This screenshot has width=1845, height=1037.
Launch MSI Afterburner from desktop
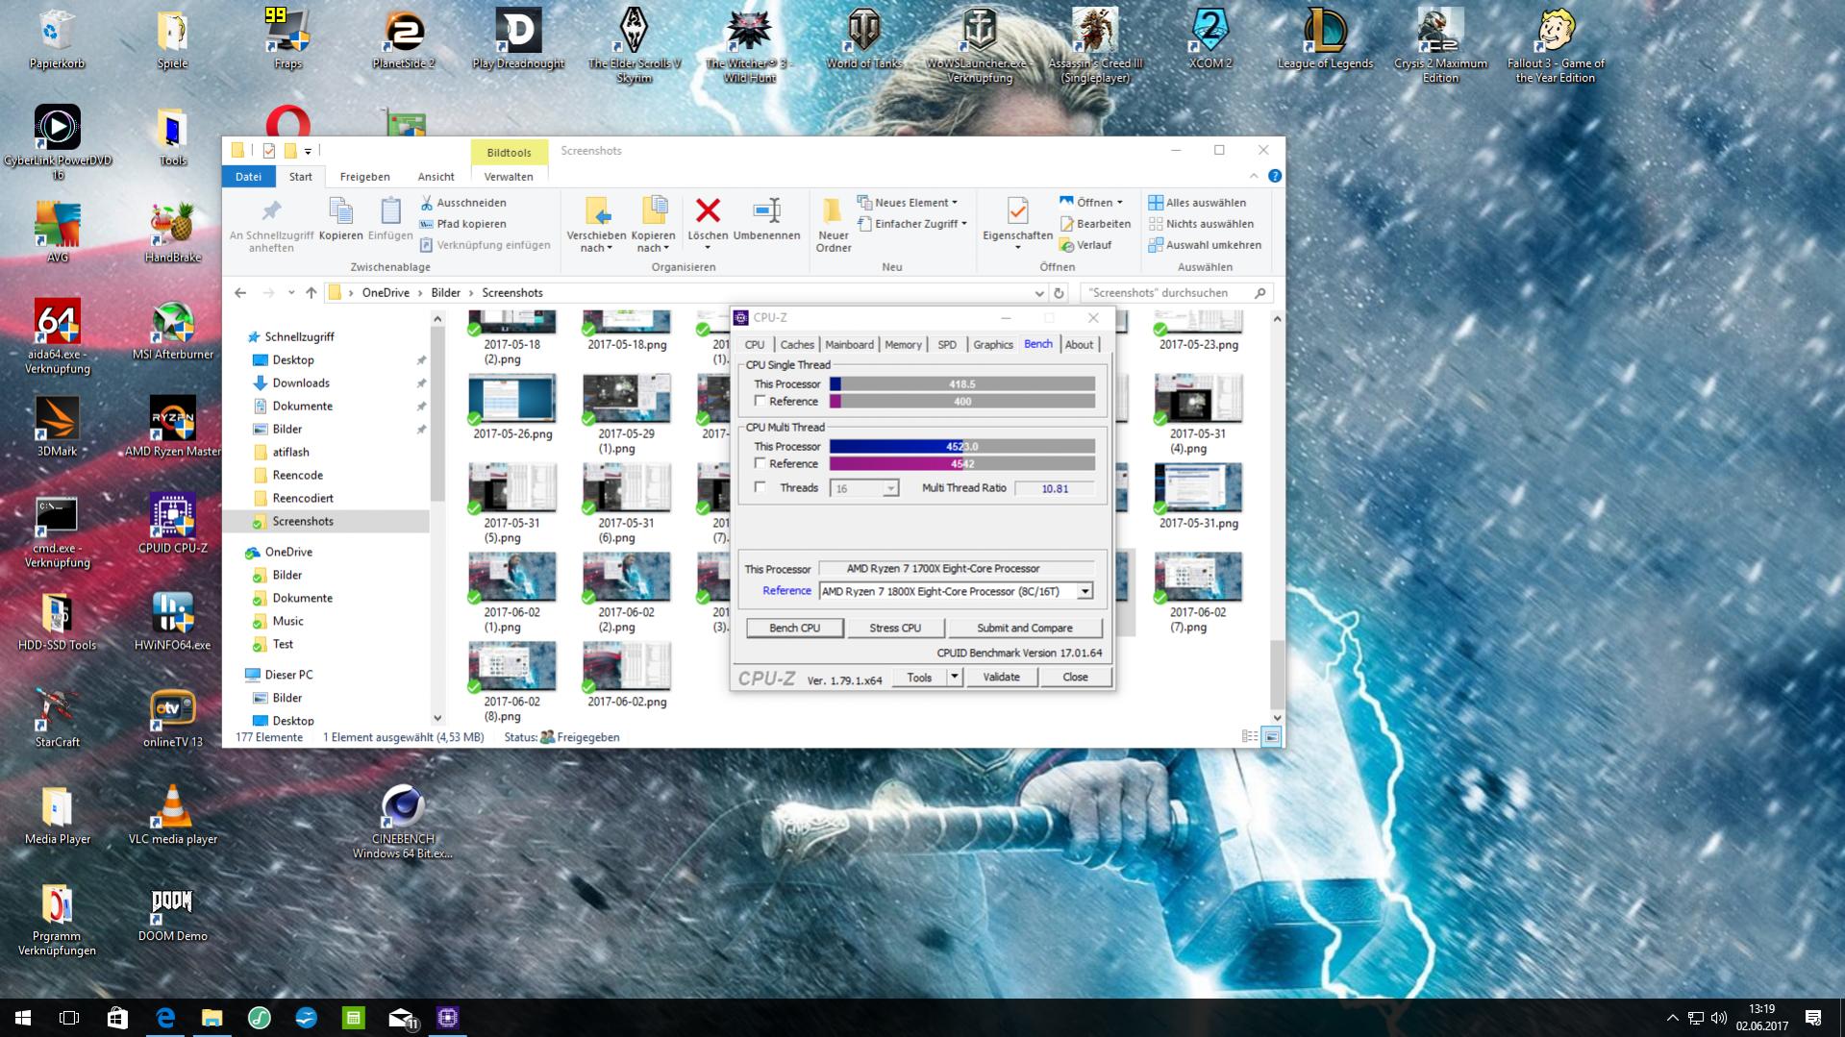(173, 331)
